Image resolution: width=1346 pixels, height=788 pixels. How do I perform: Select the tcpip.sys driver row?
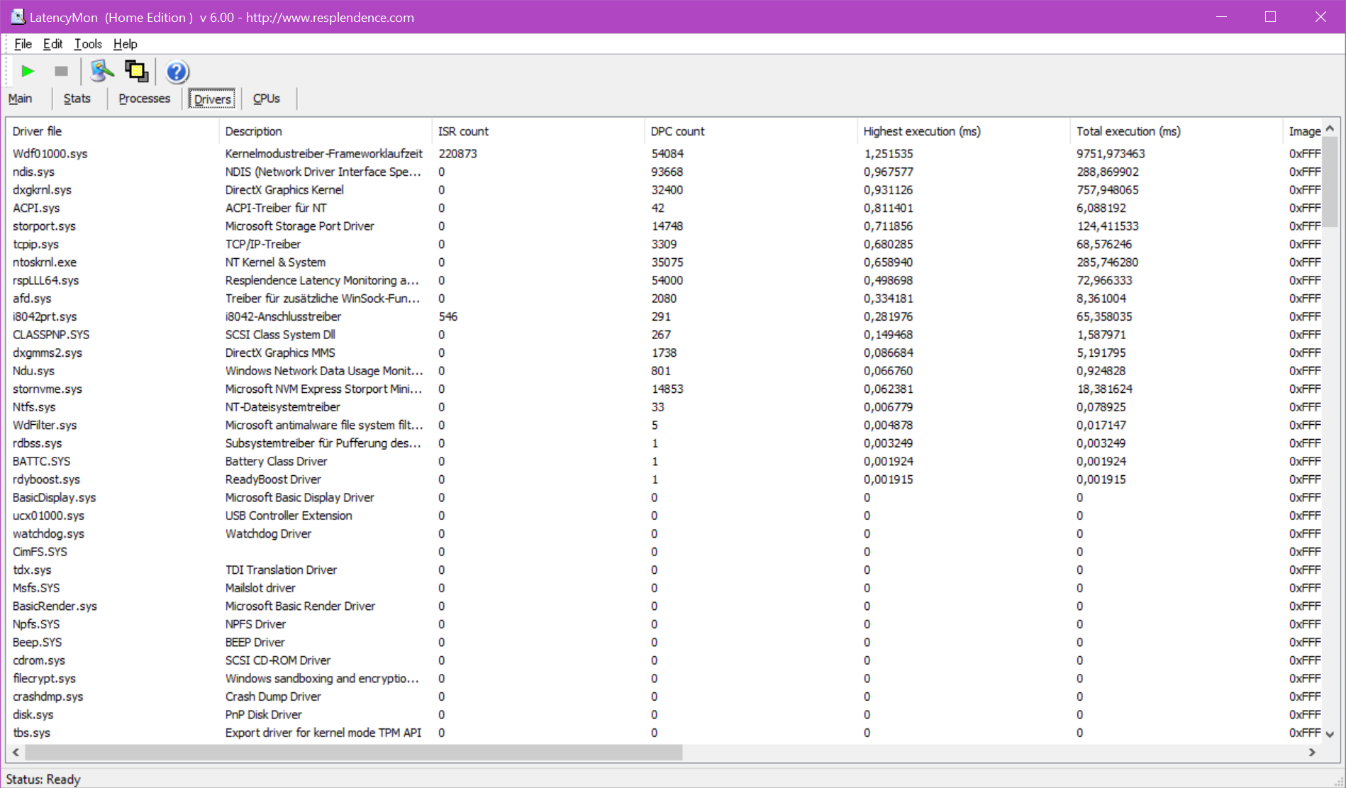665,244
